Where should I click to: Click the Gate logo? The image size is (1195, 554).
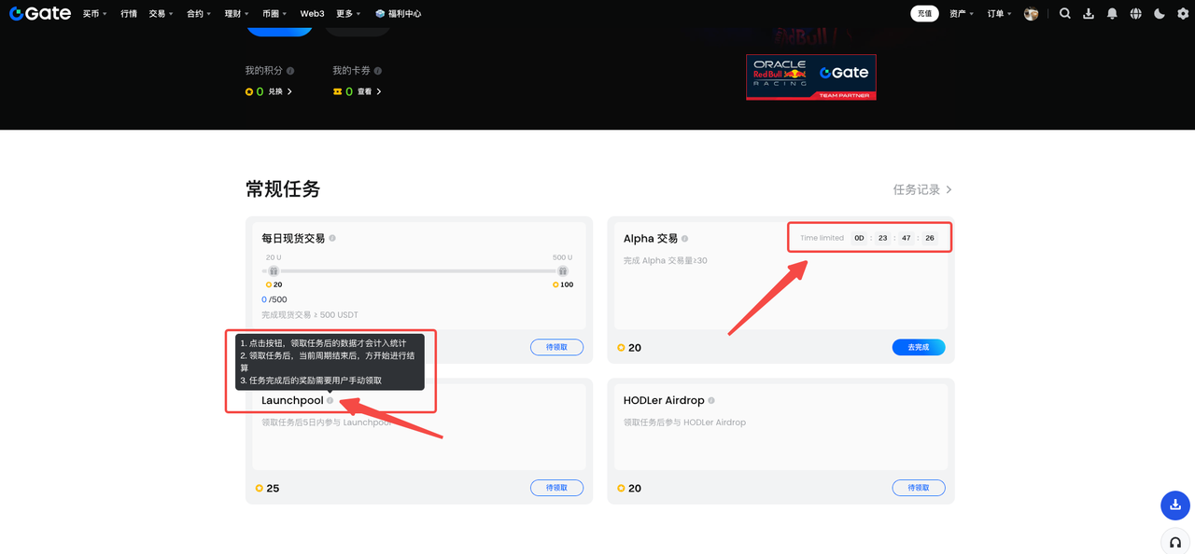point(39,13)
